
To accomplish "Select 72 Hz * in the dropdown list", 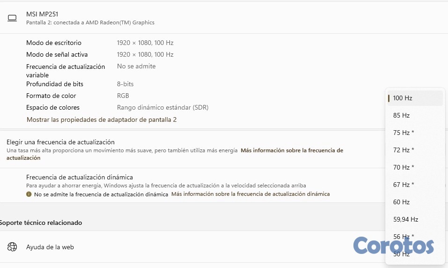I will click(x=404, y=150).
